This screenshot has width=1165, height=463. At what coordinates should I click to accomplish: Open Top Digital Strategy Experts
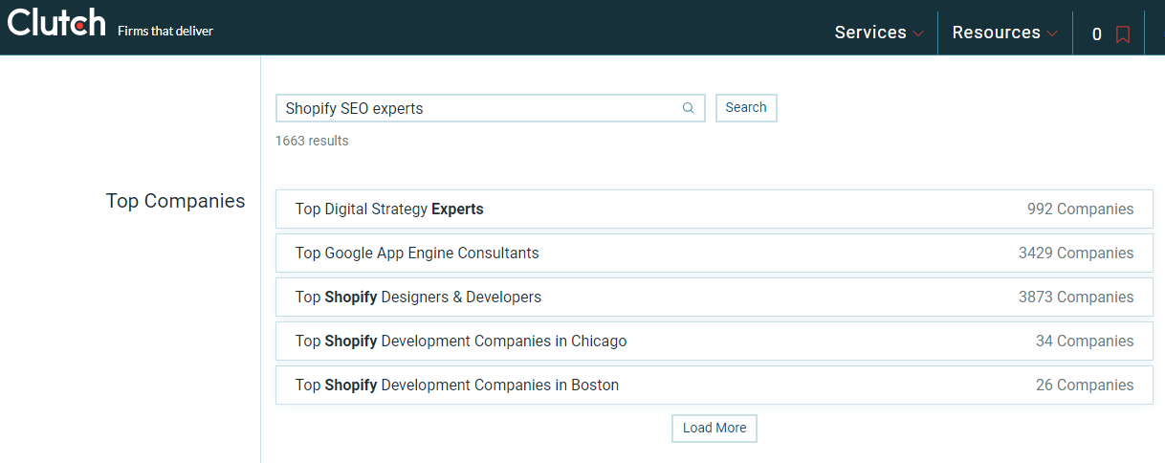[714, 209]
